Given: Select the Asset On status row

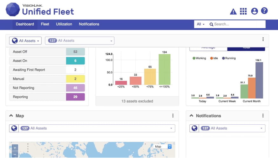Looking at the screenshot, I should (47, 61).
